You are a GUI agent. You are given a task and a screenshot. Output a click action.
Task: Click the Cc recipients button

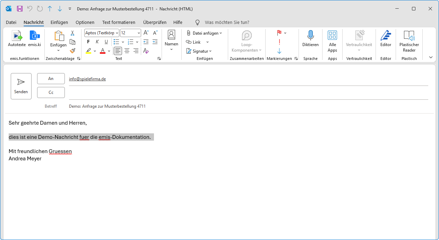click(x=51, y=92)
